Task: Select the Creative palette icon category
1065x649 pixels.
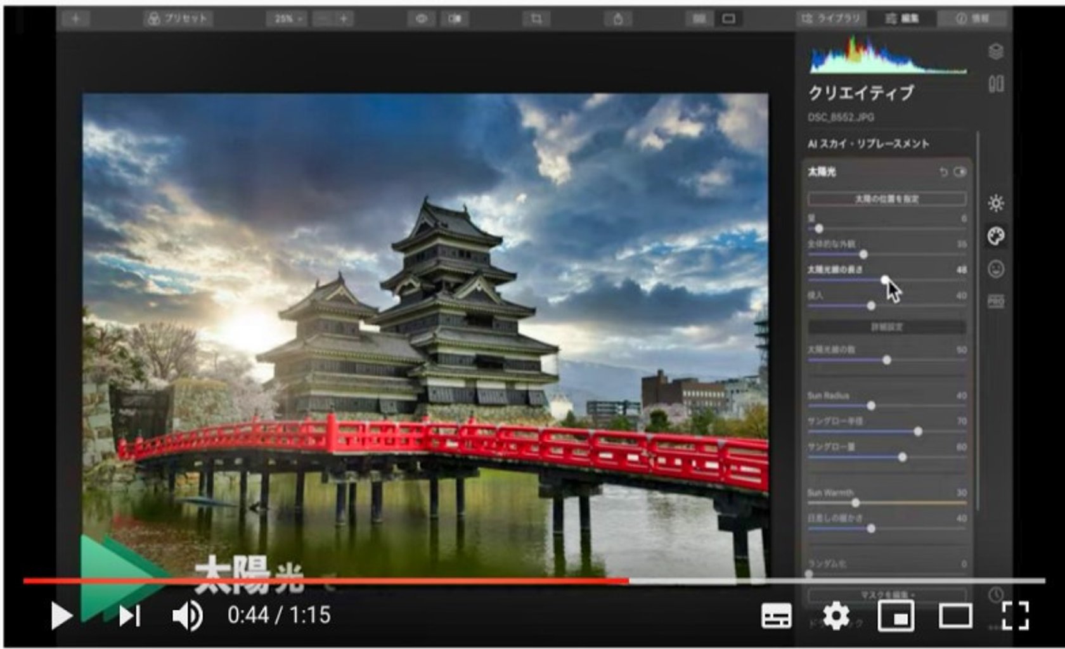Action: [x=996, y=236]
